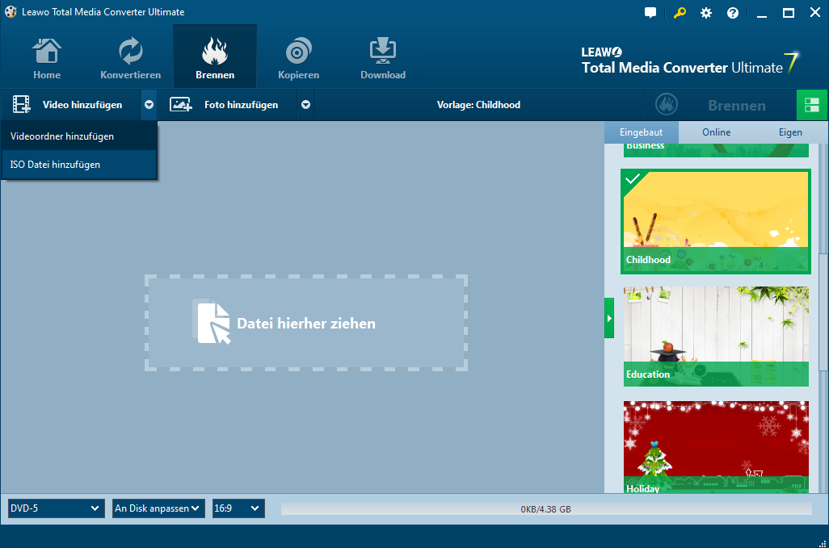Click the Datei hierher ziehen drop zone
829x548 pixels.
(x=306, y=323)
